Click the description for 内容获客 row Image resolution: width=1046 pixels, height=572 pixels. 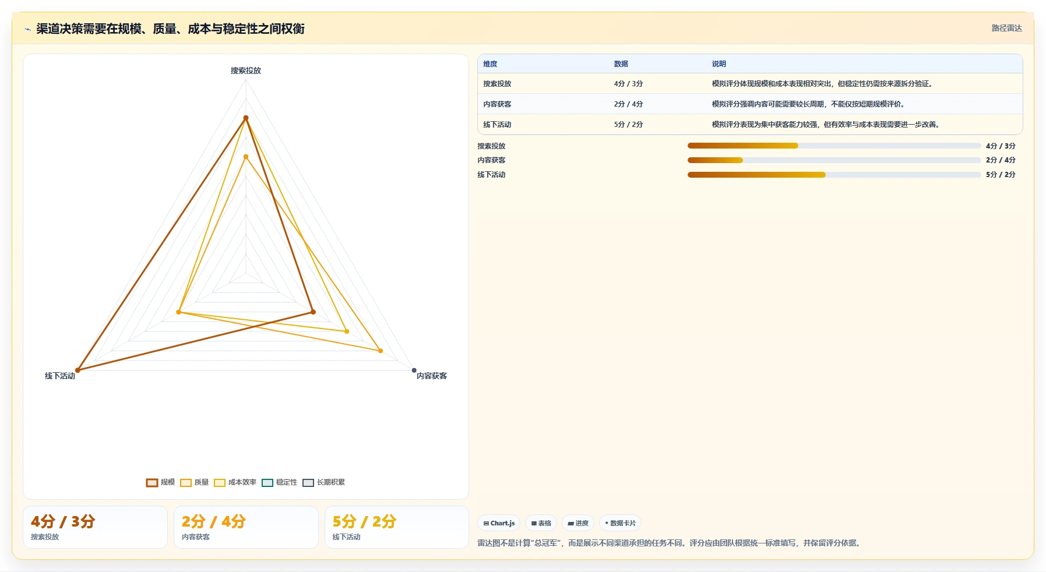809,104
